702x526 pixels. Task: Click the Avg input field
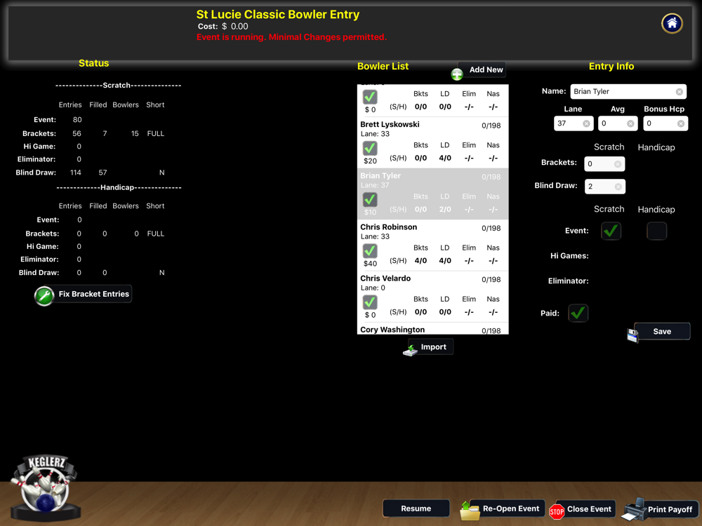[x=618, y=123]
